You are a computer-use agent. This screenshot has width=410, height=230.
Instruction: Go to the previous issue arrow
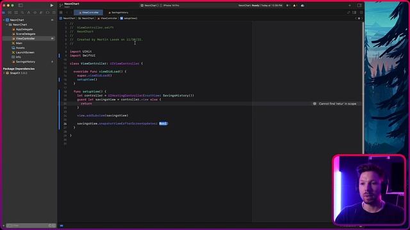tap(356, 19)
